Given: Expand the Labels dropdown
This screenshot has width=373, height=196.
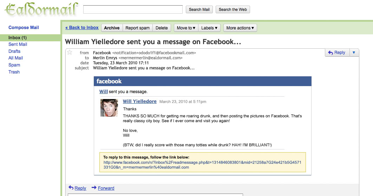Looking at the screenshot, I should (209, 28).
